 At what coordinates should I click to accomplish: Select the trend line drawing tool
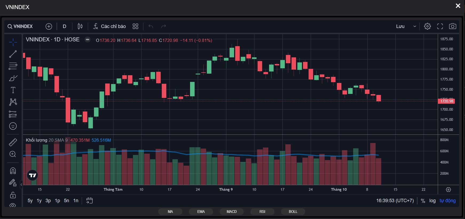(13, 54)
